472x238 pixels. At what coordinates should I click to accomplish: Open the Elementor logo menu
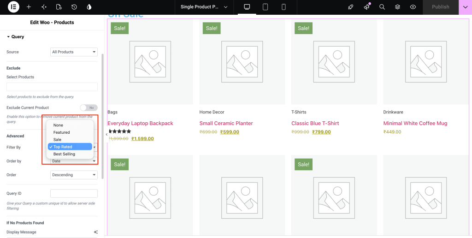(x=13, y=7)
